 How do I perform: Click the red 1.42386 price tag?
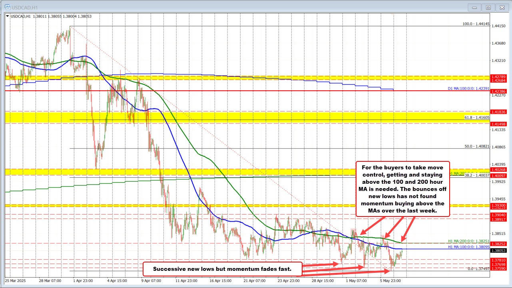(499, 91)
